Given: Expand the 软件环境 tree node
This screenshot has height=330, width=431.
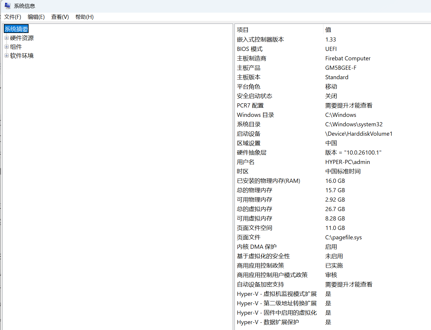Looking at the screenshot, I should 6,55.
